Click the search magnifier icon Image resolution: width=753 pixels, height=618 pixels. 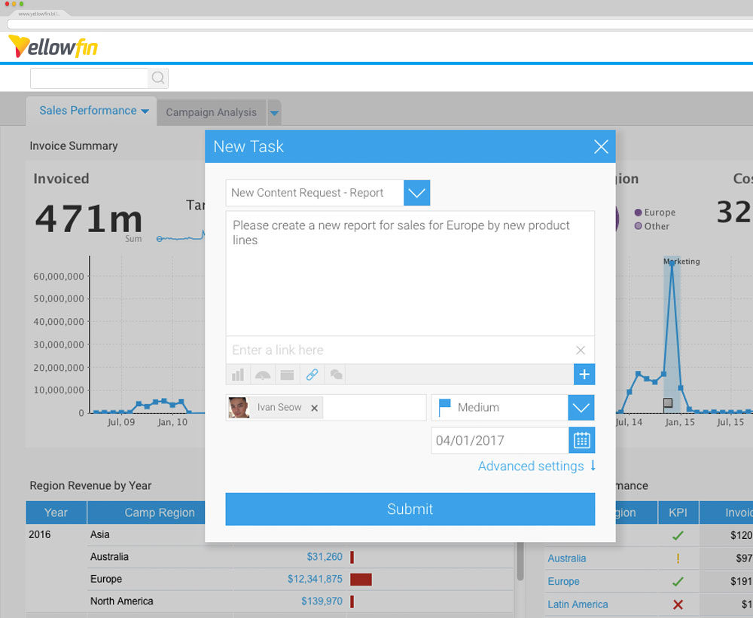(158, 78)
